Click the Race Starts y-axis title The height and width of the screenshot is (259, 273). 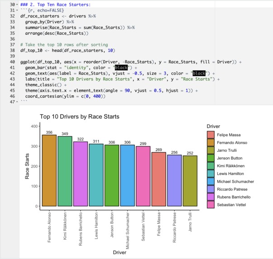tap(27, 166)
